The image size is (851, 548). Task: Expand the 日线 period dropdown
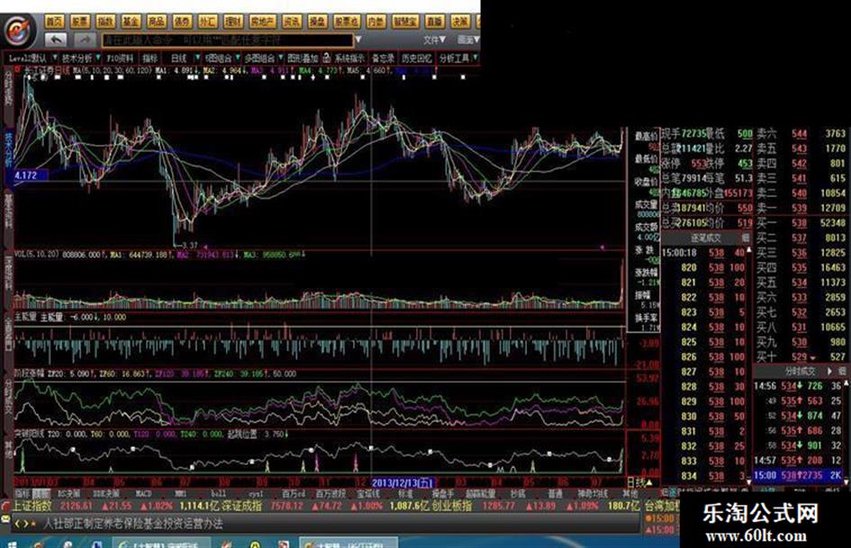pyautogui.click(x=198, y=57)
